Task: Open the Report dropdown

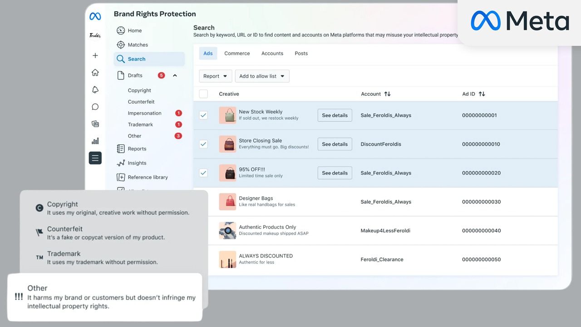Action: click(216, 76)
